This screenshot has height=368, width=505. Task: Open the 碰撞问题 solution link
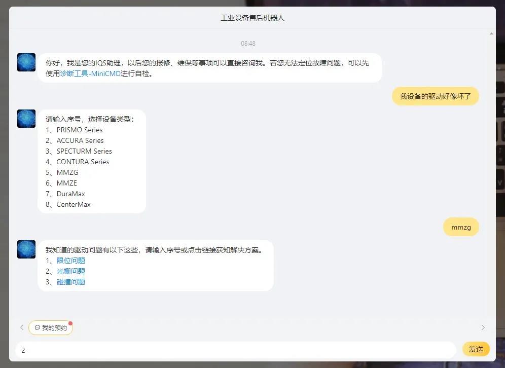[x=71, y=282]
